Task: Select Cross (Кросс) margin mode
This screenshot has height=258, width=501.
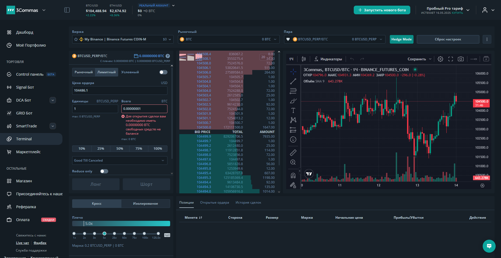Action: pyautogui.click(x=97, y=204)
